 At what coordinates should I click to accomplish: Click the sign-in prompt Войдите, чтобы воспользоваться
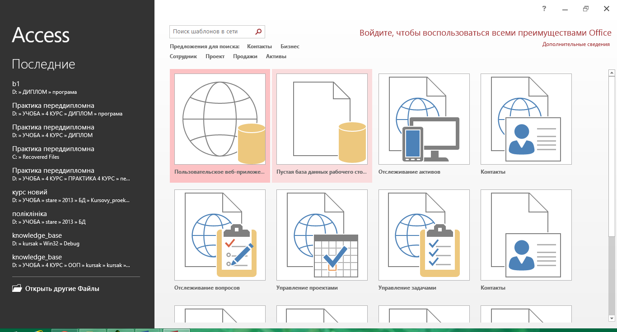[486, 33]
